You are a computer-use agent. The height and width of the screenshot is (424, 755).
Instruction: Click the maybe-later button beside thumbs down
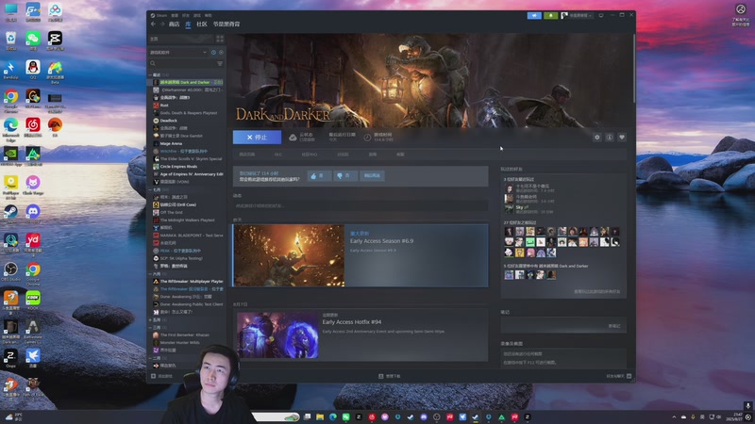click(372, 176)
